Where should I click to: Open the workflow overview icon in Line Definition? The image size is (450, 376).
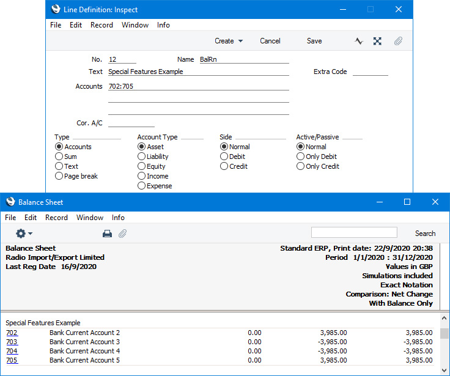[x=358, y=41]
